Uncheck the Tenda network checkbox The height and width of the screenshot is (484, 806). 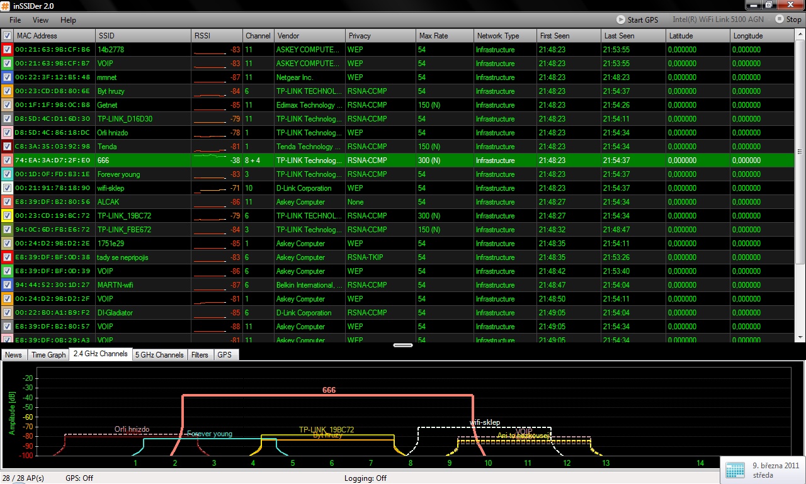point(7,147)
